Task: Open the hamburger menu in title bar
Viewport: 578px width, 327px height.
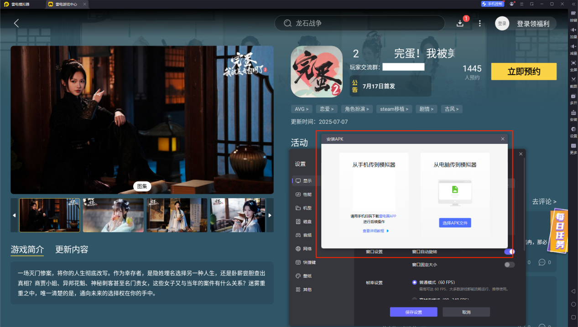Action: point(522,4)
